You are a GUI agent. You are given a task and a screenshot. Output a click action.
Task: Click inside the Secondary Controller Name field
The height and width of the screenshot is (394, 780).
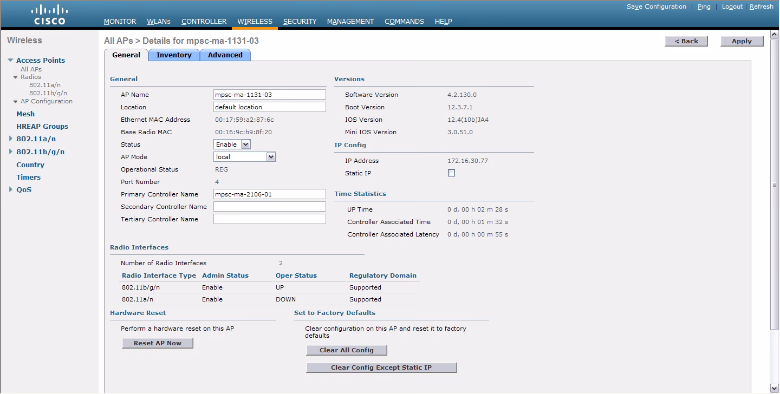coord(269,206)
